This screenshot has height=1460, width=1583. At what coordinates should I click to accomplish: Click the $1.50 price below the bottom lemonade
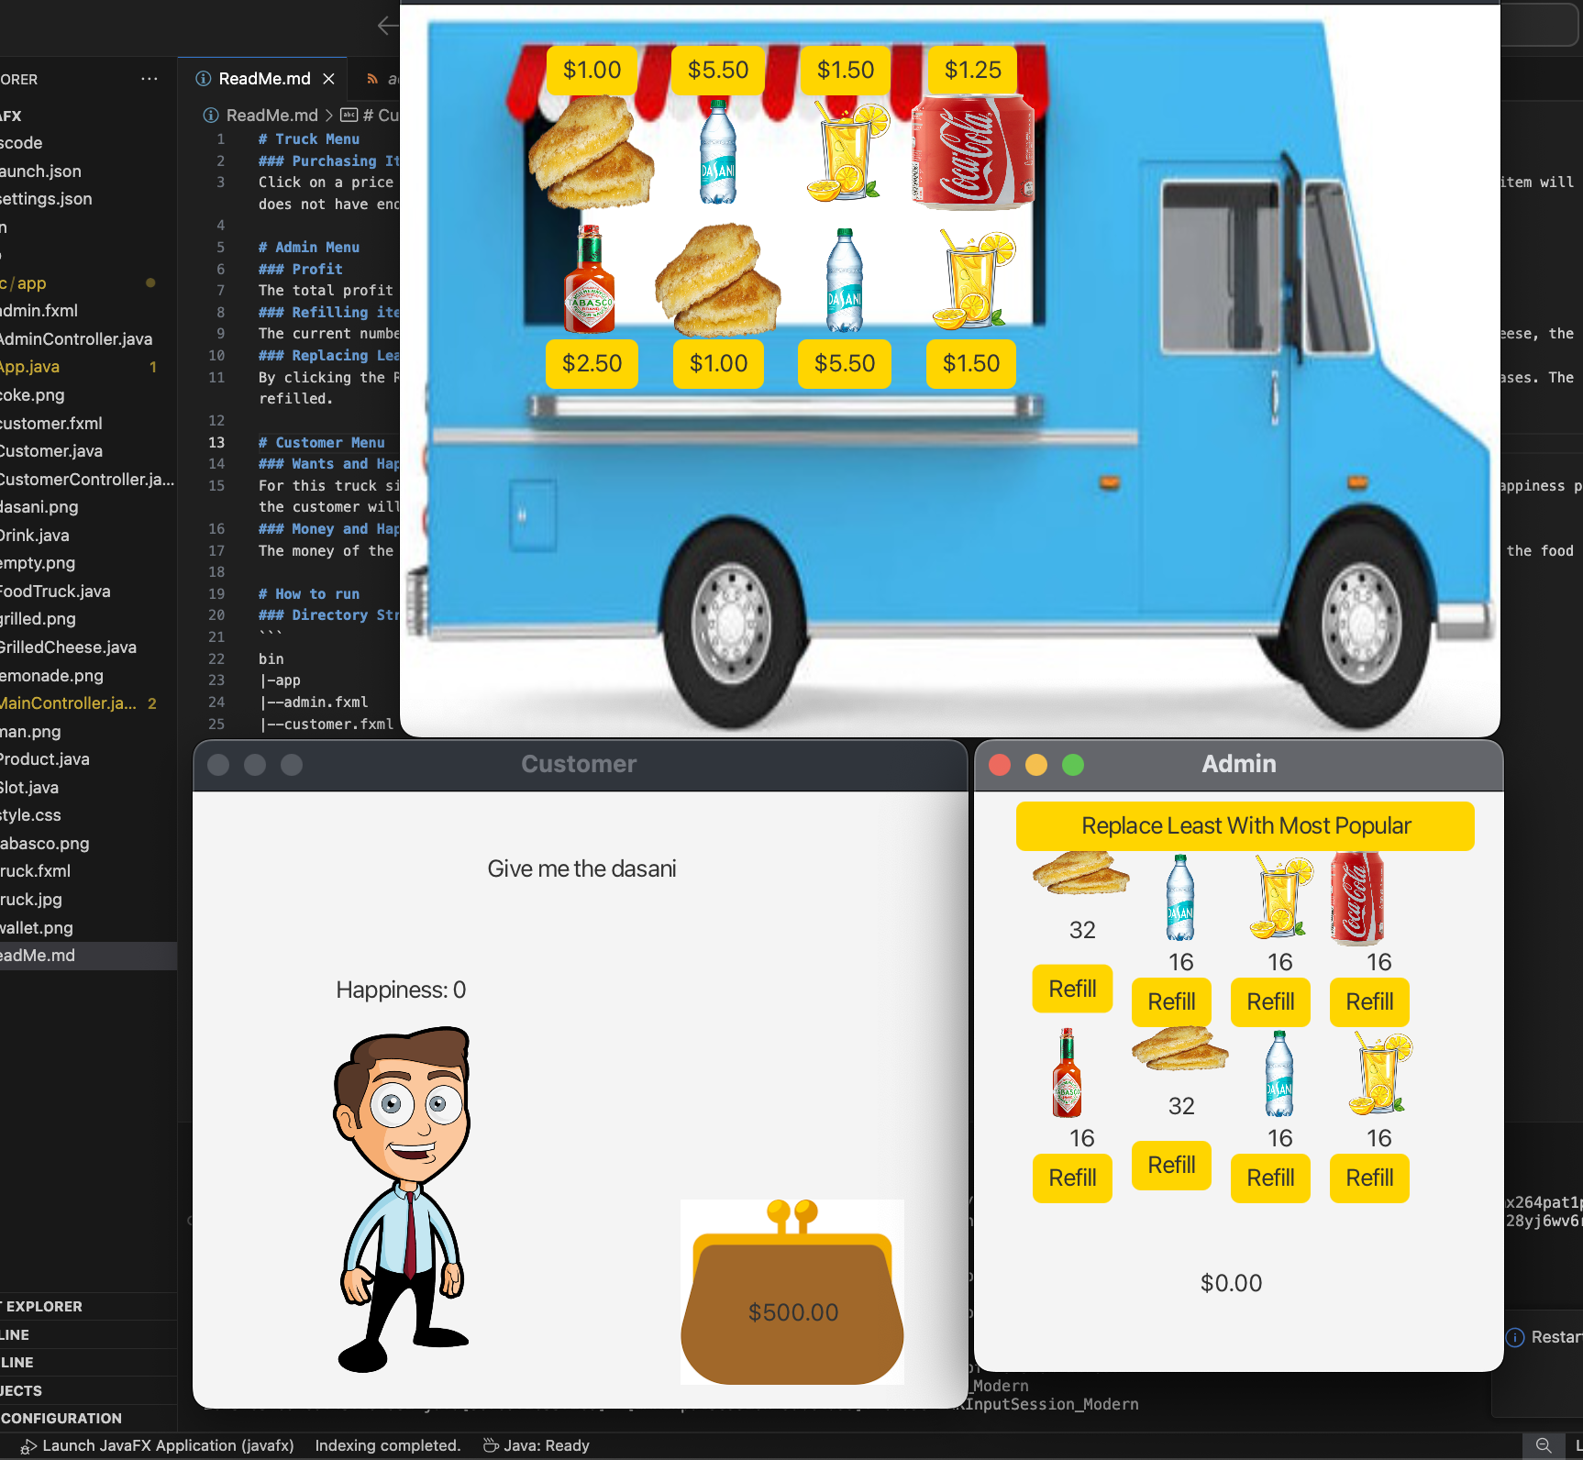pos(971,364)
